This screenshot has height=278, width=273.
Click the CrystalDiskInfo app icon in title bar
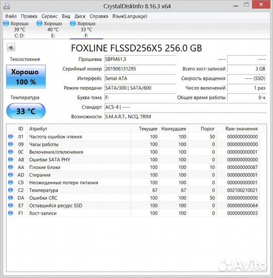(x=7, y=6)
